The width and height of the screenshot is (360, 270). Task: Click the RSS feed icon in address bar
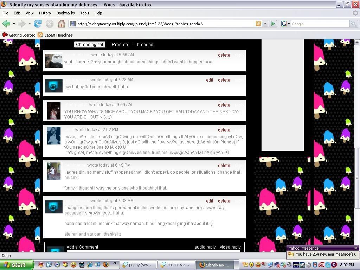click(258, 24)
